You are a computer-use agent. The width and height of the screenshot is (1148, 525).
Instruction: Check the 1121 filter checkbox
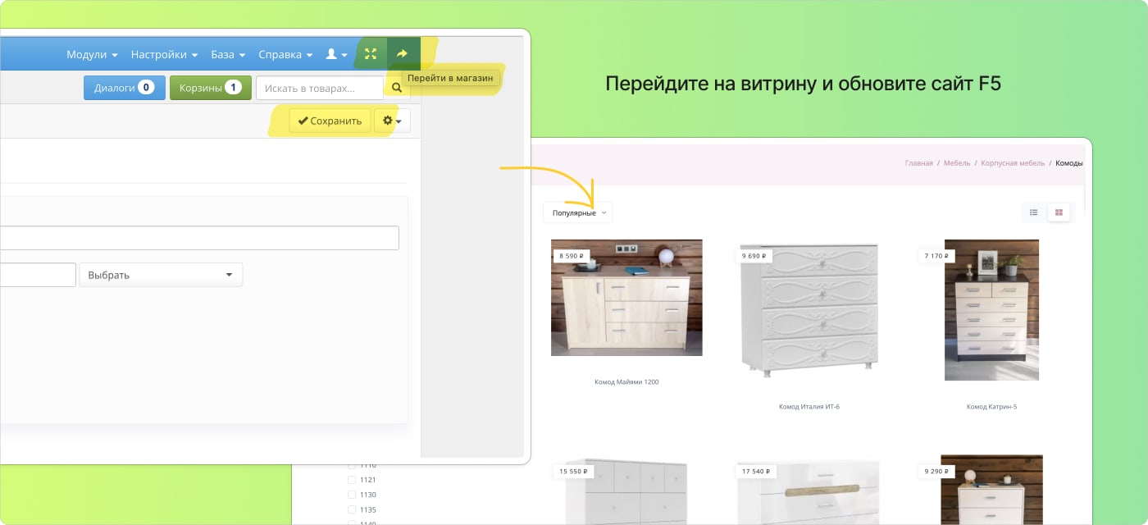tap(352, 480)
